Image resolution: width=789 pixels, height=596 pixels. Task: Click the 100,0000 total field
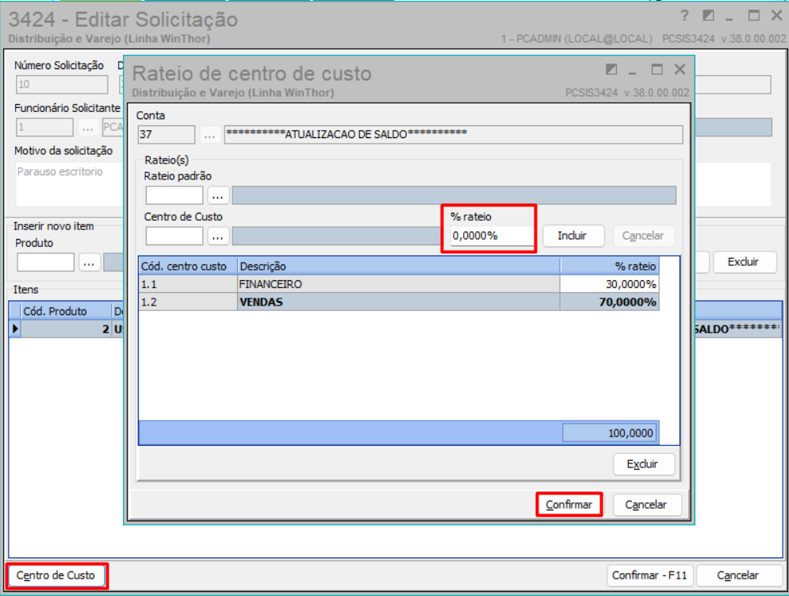(x=609, y=433)
